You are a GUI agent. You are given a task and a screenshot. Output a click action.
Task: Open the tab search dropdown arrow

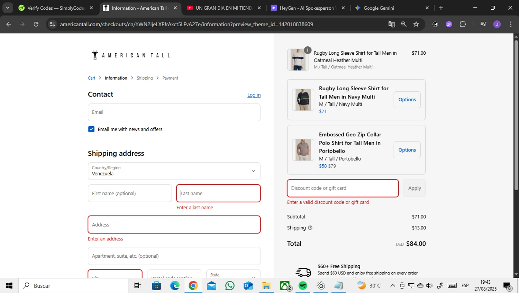point(8,8)
